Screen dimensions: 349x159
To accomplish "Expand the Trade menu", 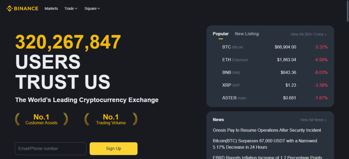I will (71, 8).
